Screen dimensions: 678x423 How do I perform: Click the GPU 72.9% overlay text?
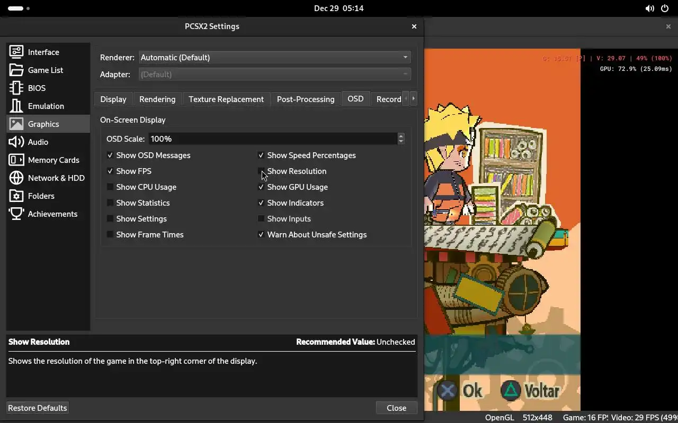coord(636,69)
